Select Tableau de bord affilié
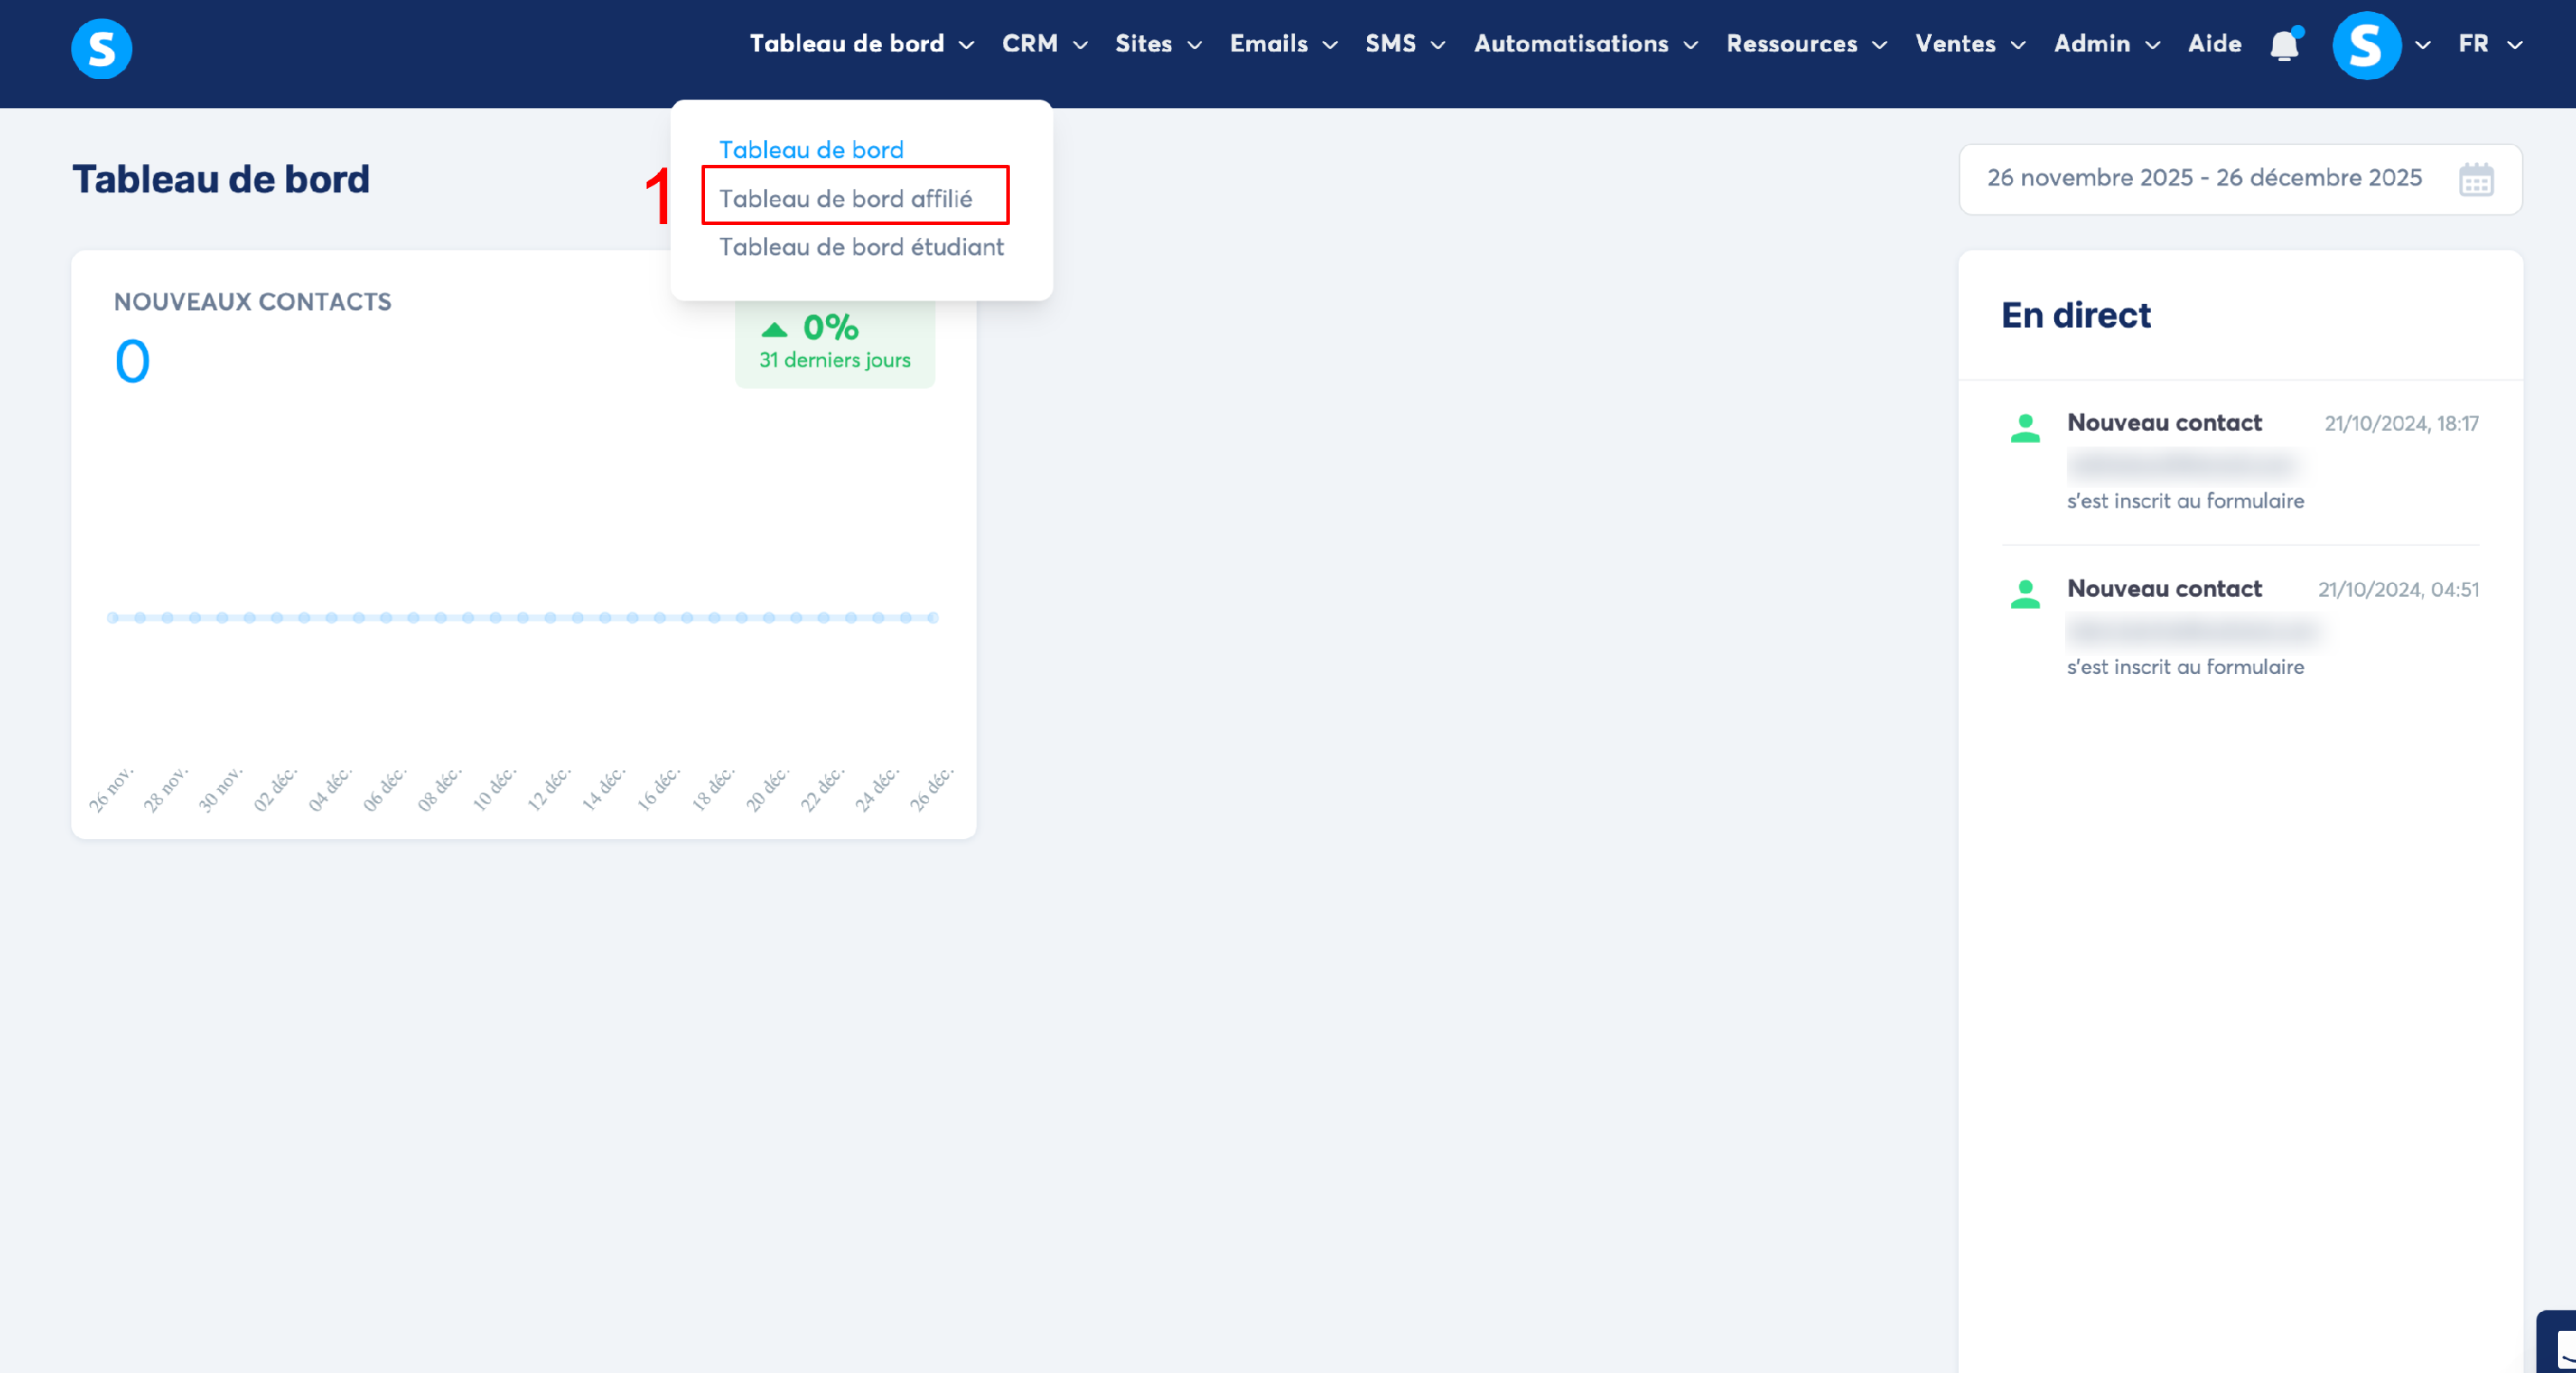This screenshot has width=2576, height=1373. click(845, 198)
